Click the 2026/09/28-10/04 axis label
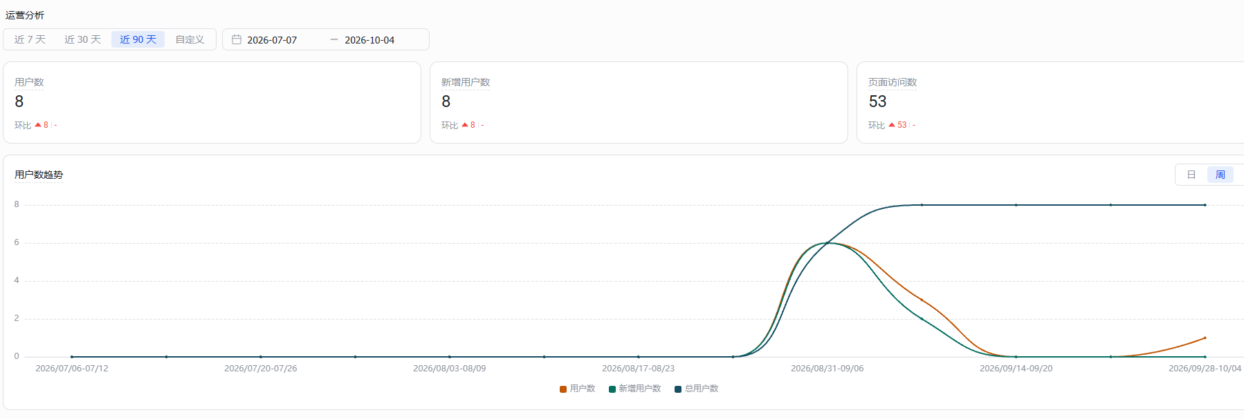Viewport: 1244px width, 419px height. [1205, 369]
